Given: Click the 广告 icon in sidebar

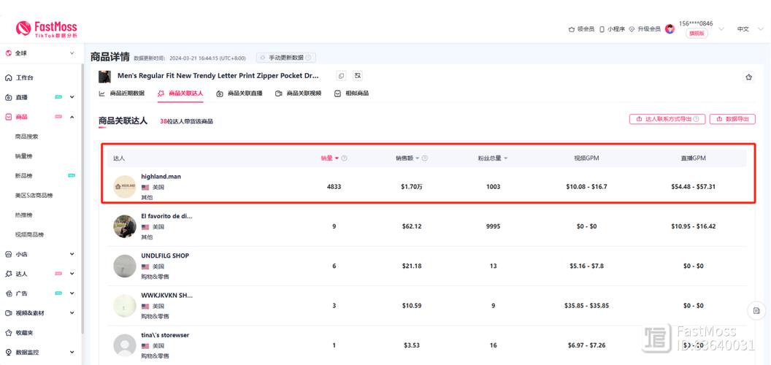Looking at the screenshot, I should pyautogui.click(x=8, y=293).
